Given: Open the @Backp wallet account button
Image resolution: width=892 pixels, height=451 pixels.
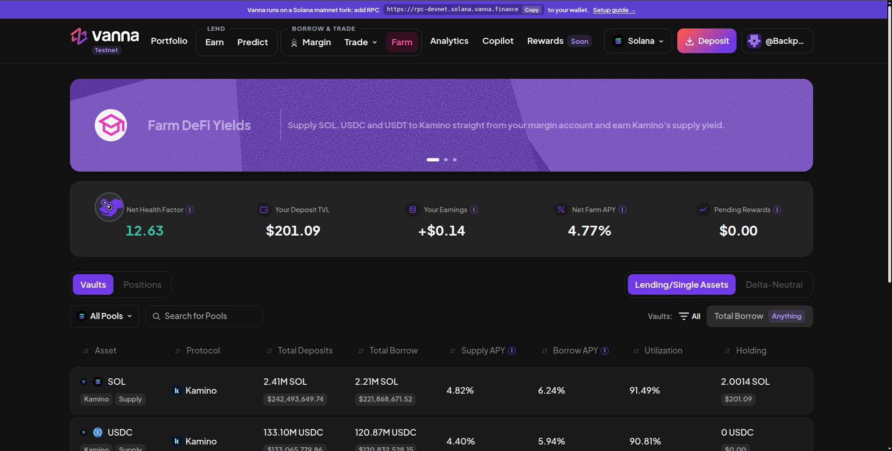Looking at the screenshot, I should point(777,41).
